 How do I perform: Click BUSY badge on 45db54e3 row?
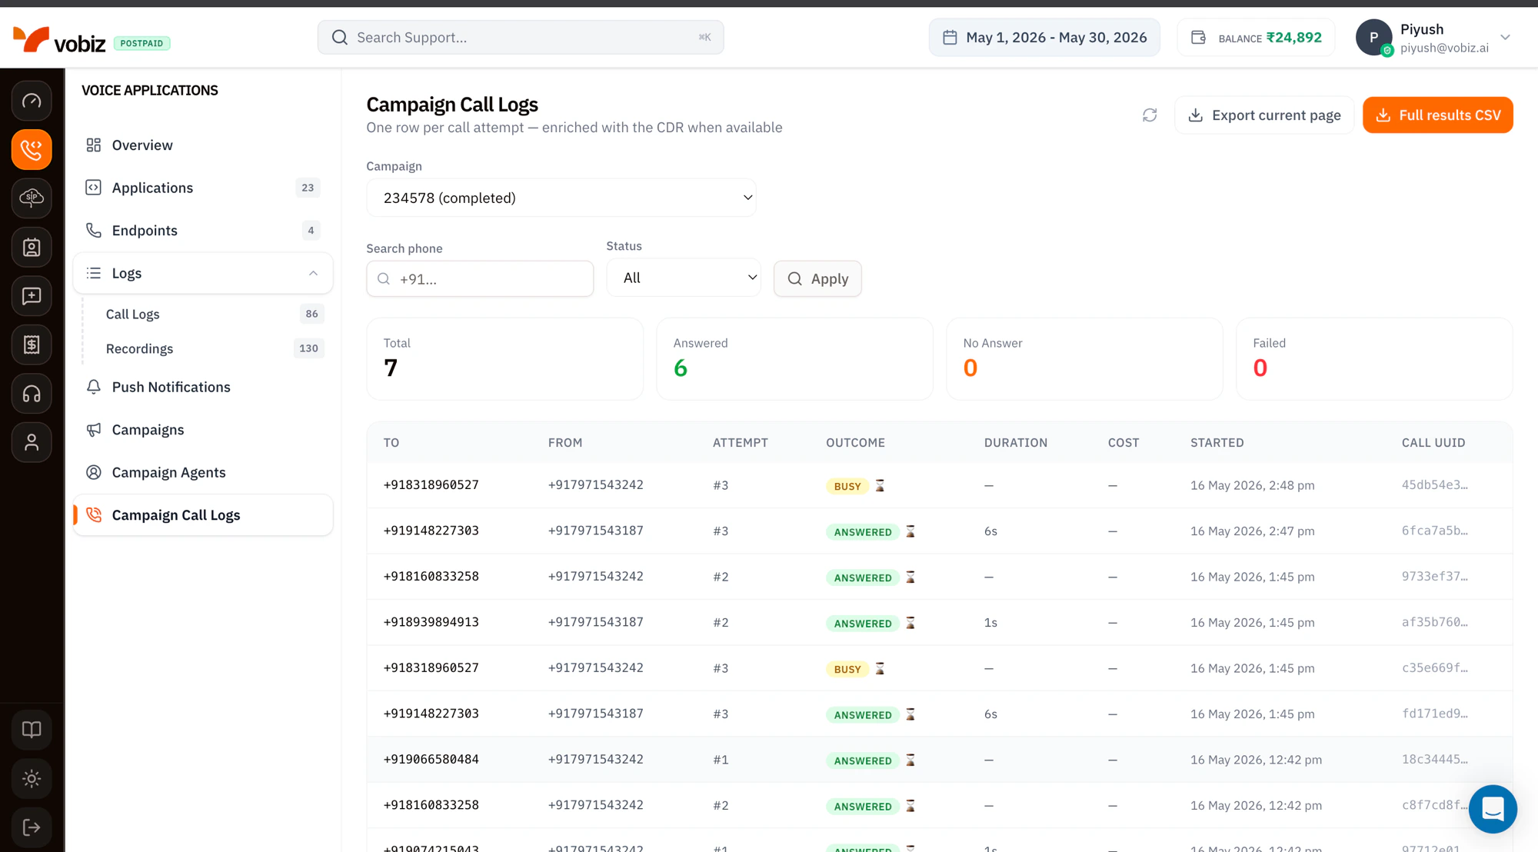click(x=847, y=486)
